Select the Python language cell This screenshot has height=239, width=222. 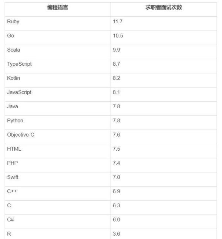15,121
